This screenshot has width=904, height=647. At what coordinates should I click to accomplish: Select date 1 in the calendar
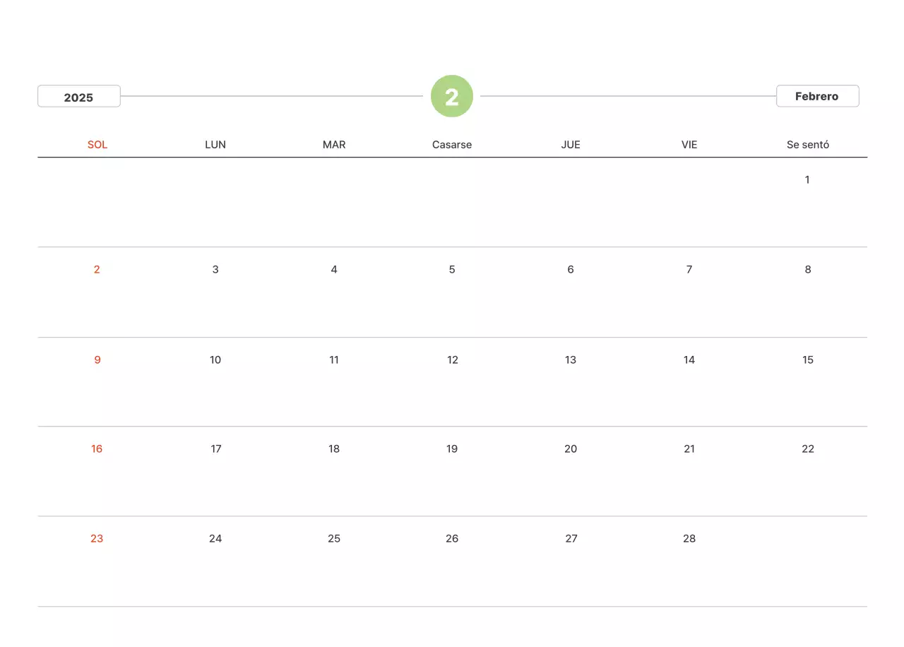coord(807,180)
